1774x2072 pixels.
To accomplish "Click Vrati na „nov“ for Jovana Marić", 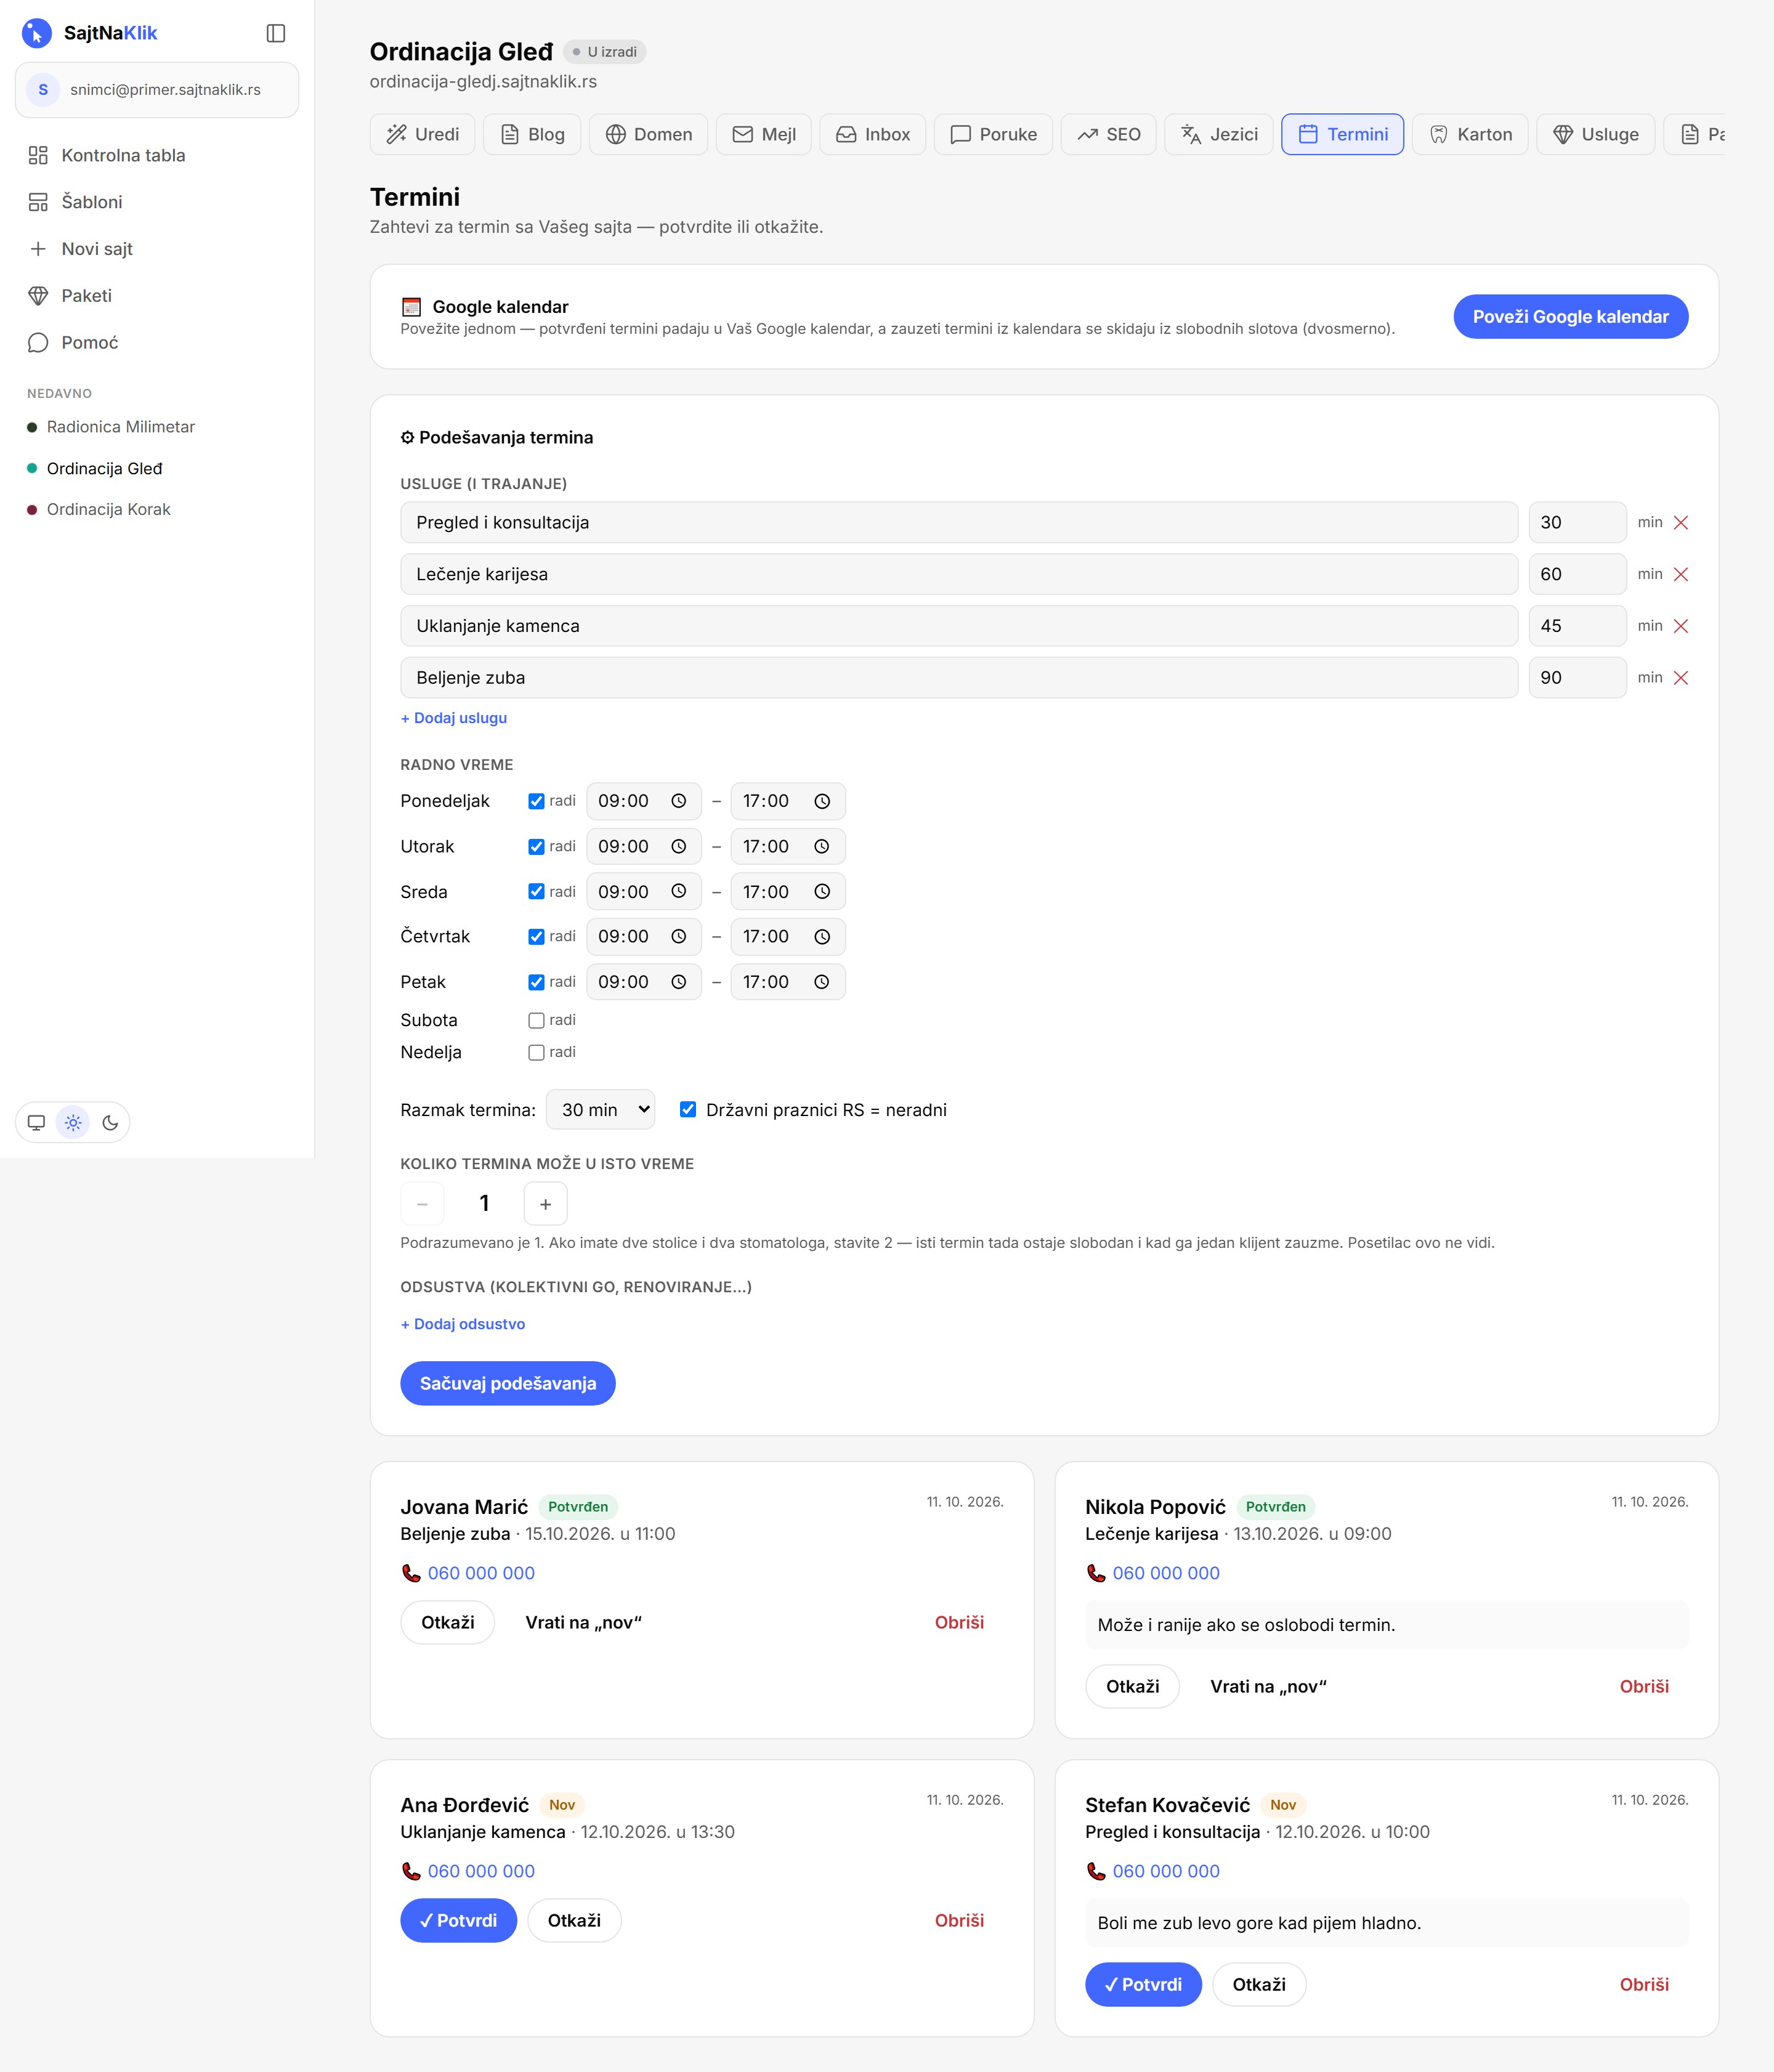I will [584, 1623].
